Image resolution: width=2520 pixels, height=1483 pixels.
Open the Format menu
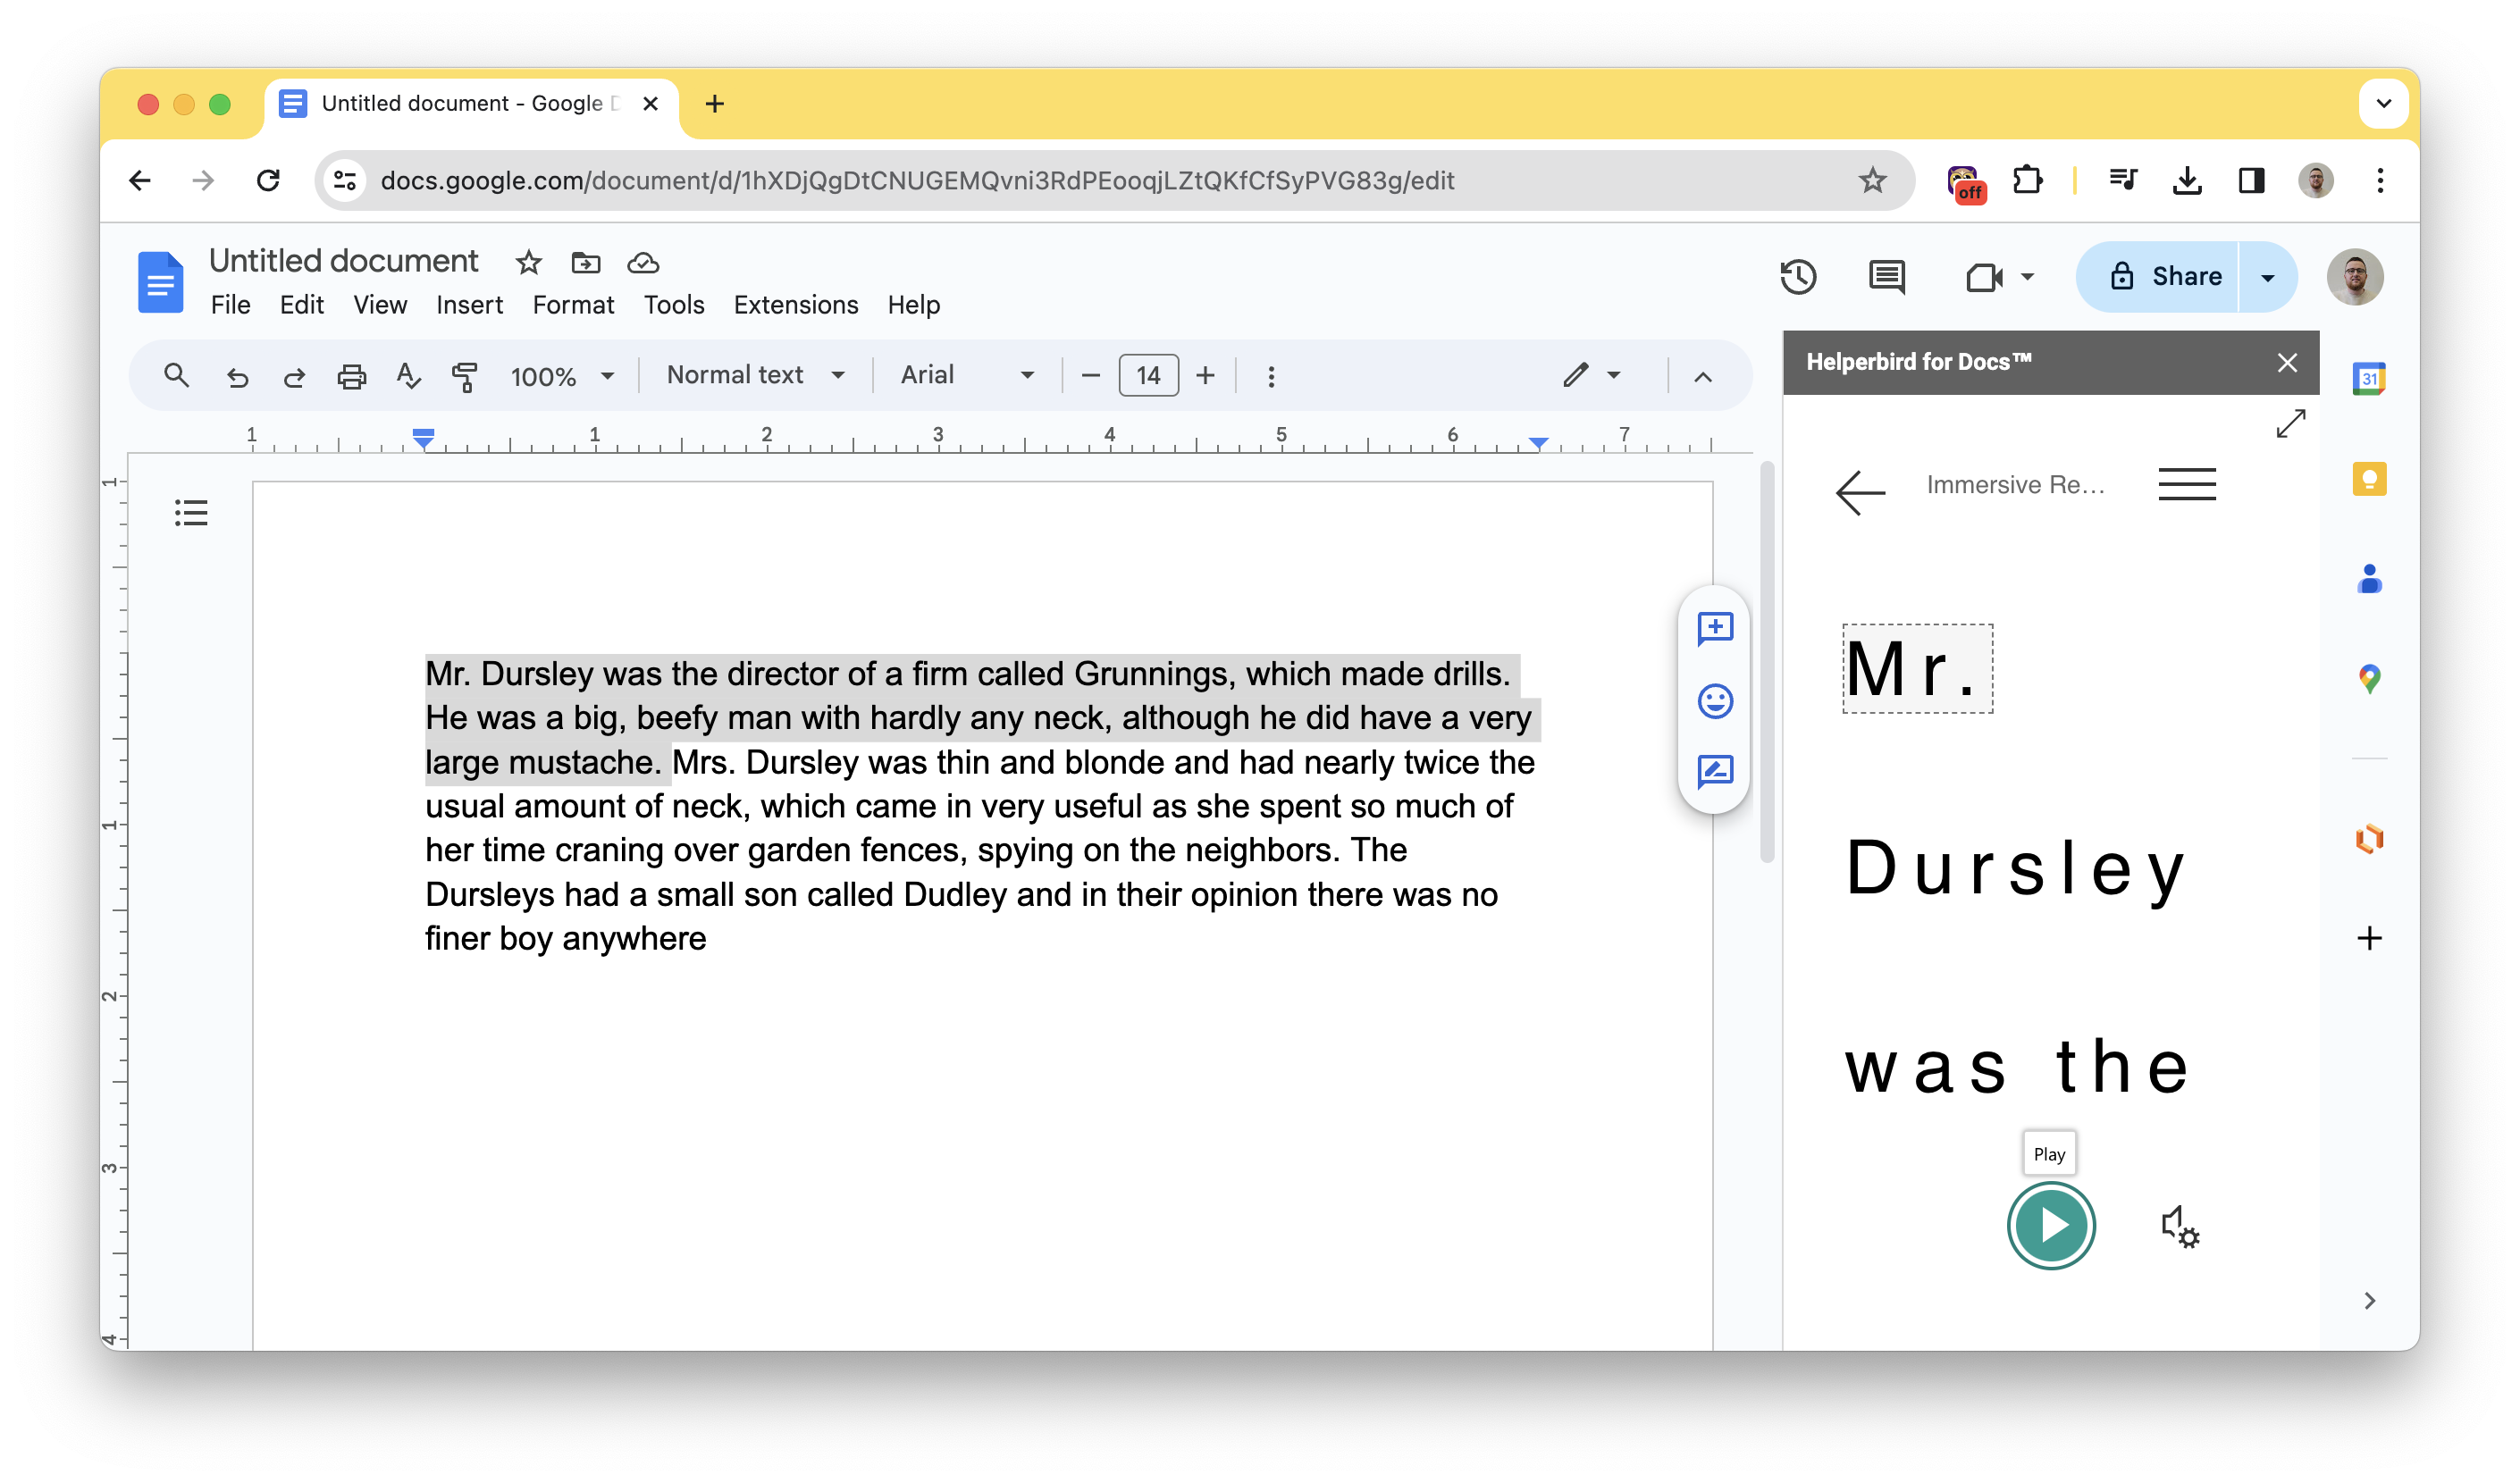[573, 304]
